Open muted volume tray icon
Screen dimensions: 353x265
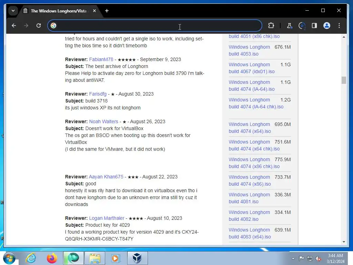(x=318, y=258)
